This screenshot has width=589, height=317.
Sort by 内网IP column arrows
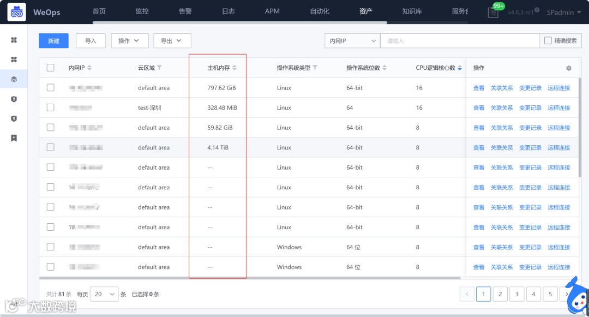[89, 68]
